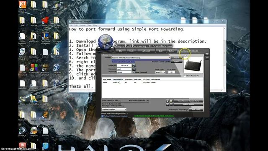The image size is (268, 151).
Task: Click the View/Remove Current Ports button
Action: pyautogui.click(x=188, y=101)
